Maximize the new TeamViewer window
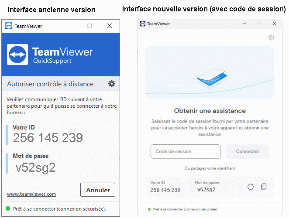Screen dimensions: 289x218 pos(259,24)
